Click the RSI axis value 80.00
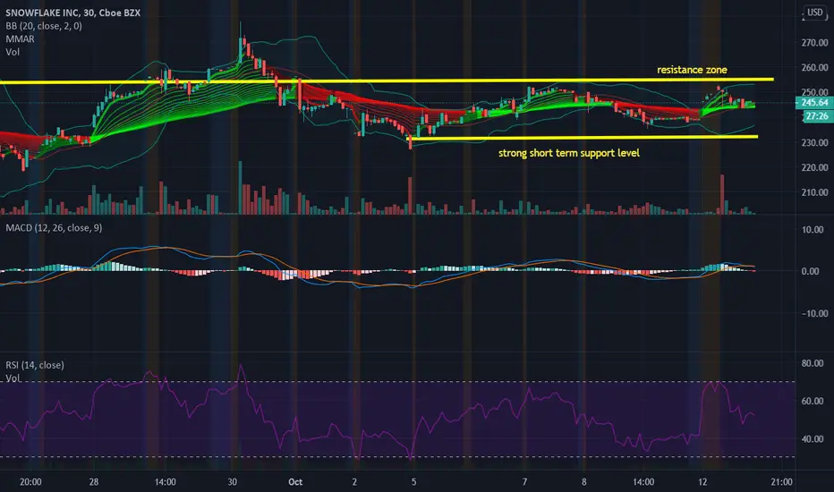This screenshot has width=834, height=492. coord(813,363)
